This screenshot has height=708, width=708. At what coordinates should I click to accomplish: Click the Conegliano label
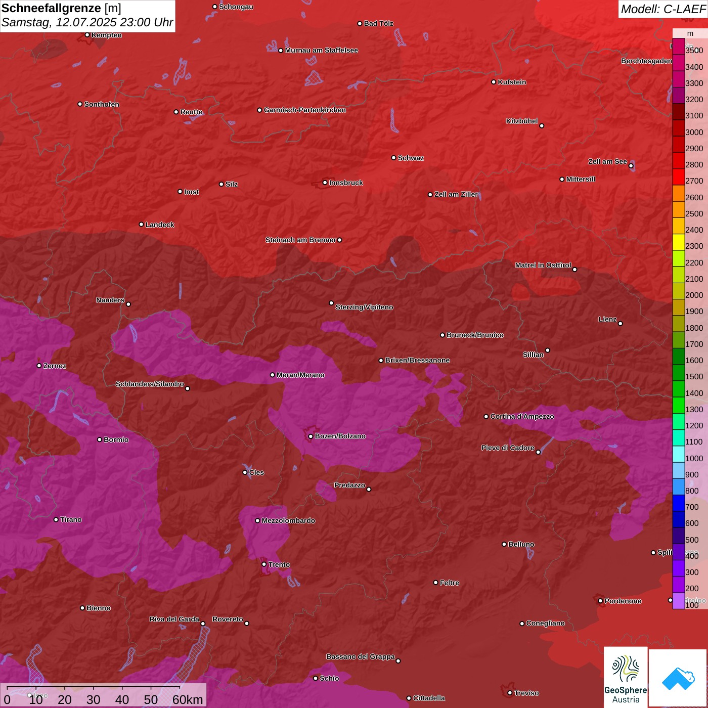tap(545, 623)
